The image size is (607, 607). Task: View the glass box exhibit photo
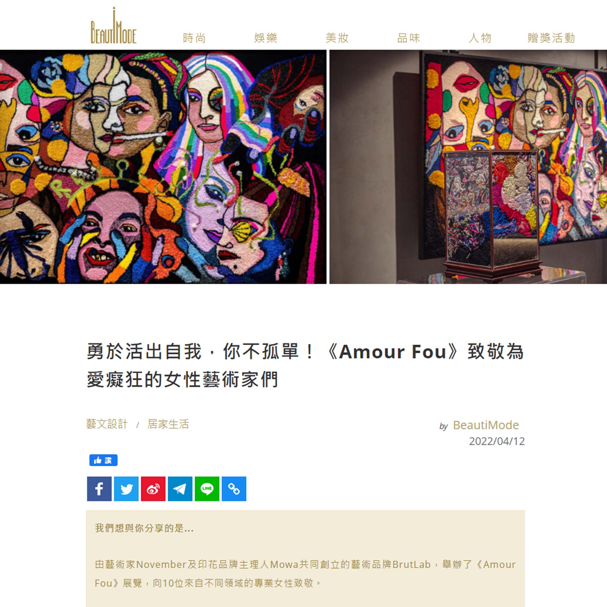point(468,167)
